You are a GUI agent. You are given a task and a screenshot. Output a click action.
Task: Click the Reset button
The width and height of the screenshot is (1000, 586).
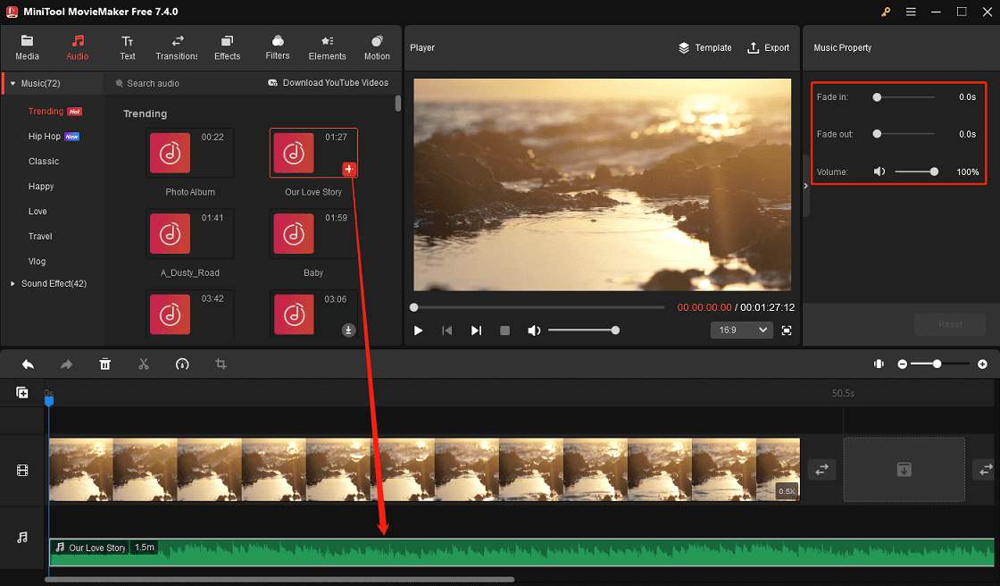coord(950,324)
